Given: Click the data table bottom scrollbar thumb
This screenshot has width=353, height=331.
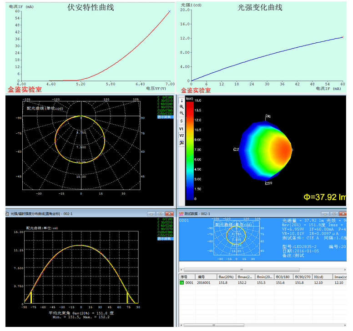Looking at the screenshot, I should tap(214, 325).
